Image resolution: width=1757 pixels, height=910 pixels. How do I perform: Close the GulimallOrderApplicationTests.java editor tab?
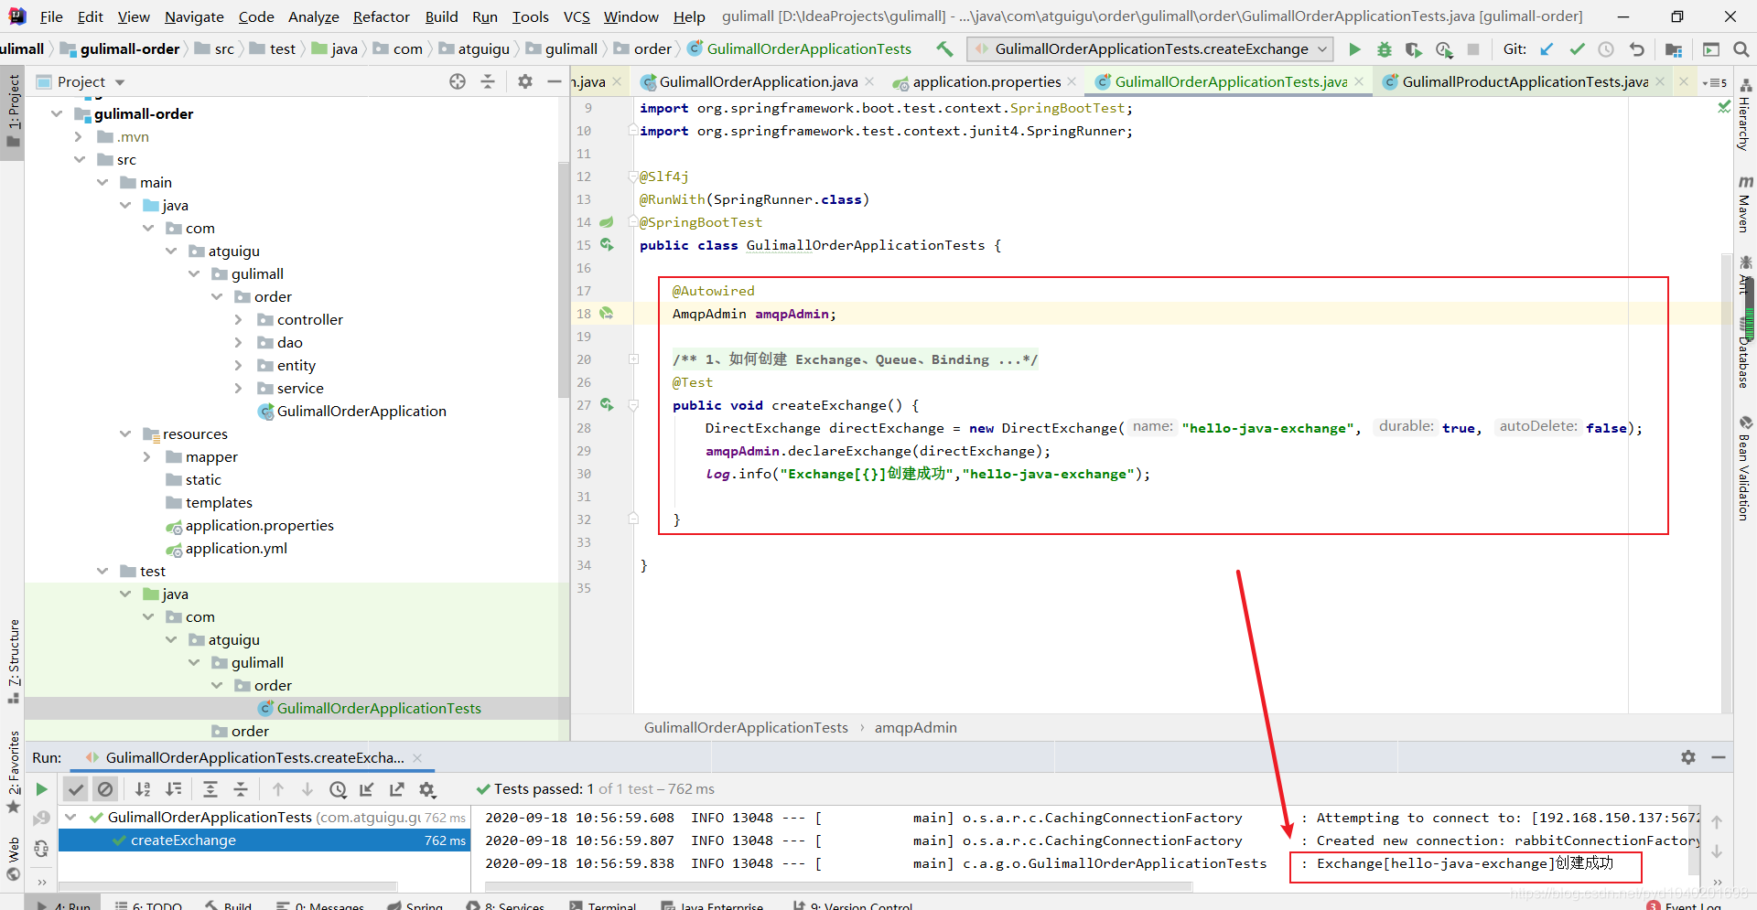point(1359,81)
